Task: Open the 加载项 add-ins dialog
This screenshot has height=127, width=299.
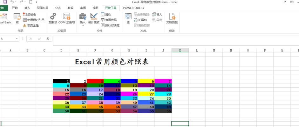Action: tap(53, 18)
